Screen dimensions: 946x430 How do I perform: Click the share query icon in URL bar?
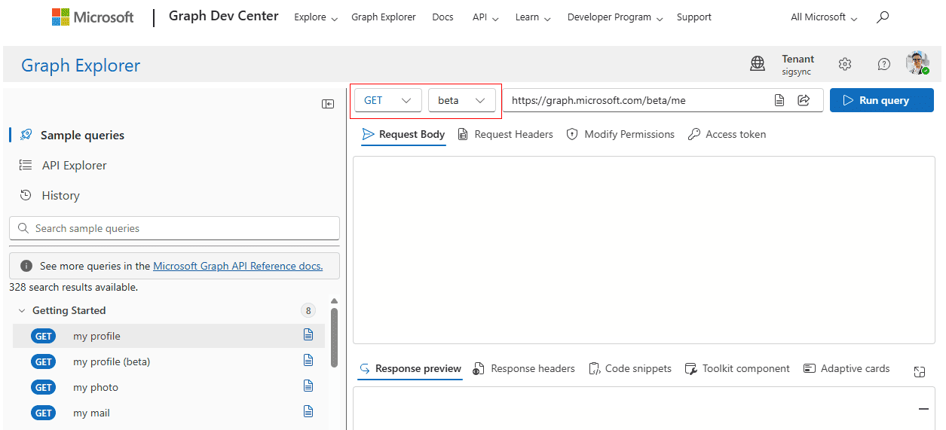pyautogui.click(x=804, y=100)
